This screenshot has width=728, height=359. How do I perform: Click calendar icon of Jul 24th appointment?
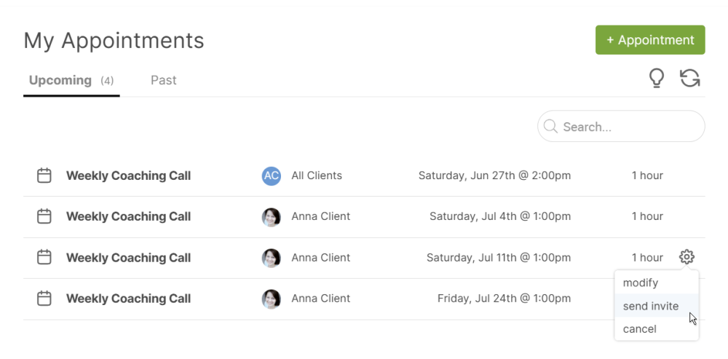pyautogui.click(x=44, y=298)
